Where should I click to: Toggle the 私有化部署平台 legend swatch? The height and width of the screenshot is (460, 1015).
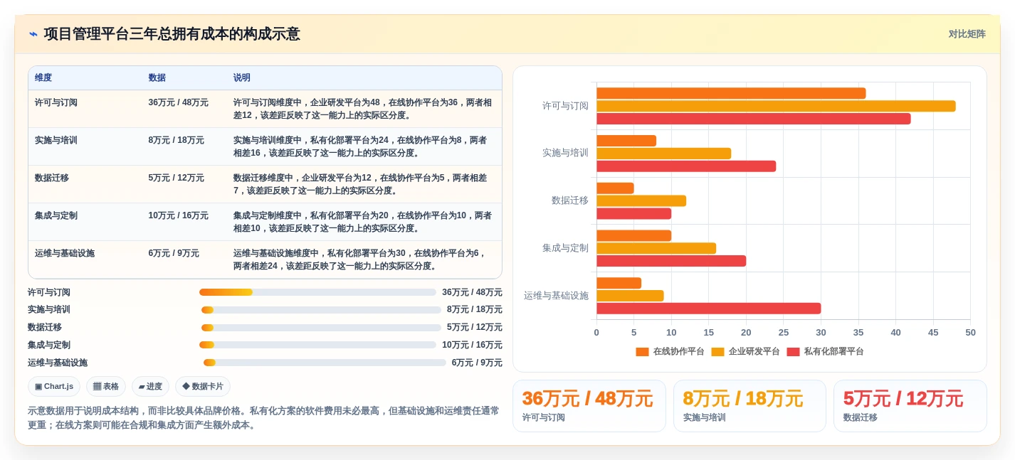793,352
